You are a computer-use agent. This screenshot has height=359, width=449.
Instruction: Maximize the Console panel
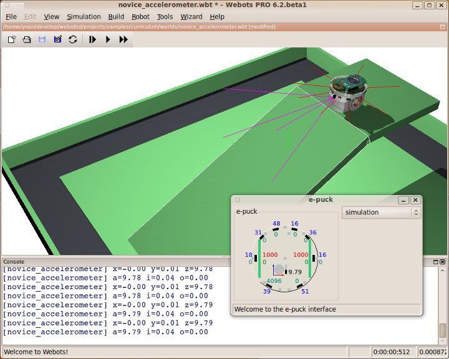[435, 262]
